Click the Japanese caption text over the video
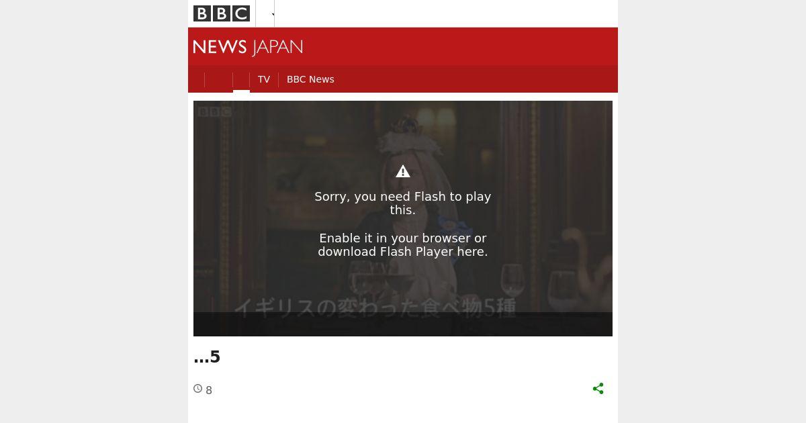806x423 pixels. coord(375,308)
